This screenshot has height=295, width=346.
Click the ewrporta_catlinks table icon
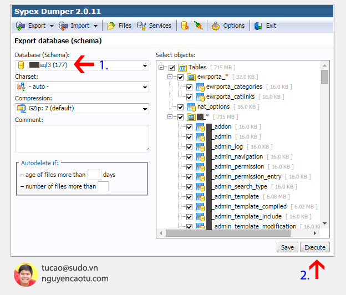point(200,97)
